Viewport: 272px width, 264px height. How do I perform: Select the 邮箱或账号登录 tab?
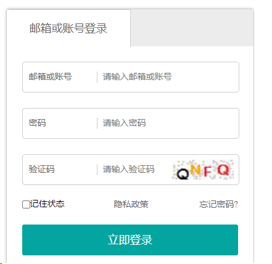click(68, 28)
